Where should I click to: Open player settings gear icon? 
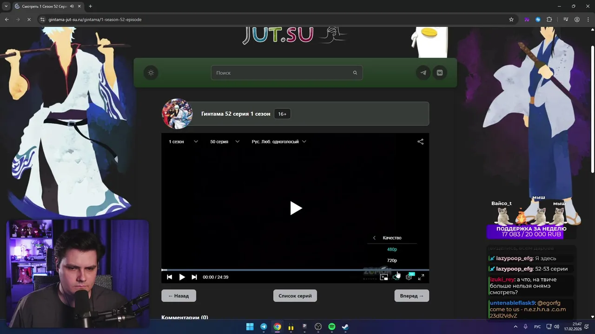(x=409, y=277)
